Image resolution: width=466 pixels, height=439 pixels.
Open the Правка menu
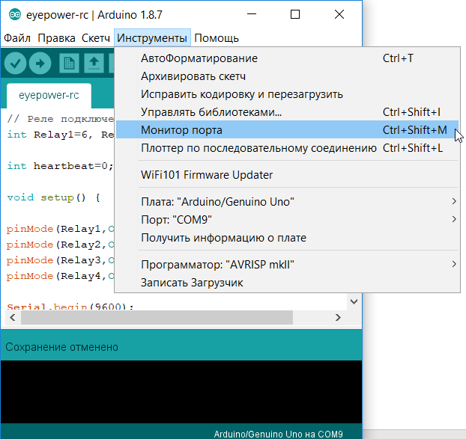[x=56, y=38]
